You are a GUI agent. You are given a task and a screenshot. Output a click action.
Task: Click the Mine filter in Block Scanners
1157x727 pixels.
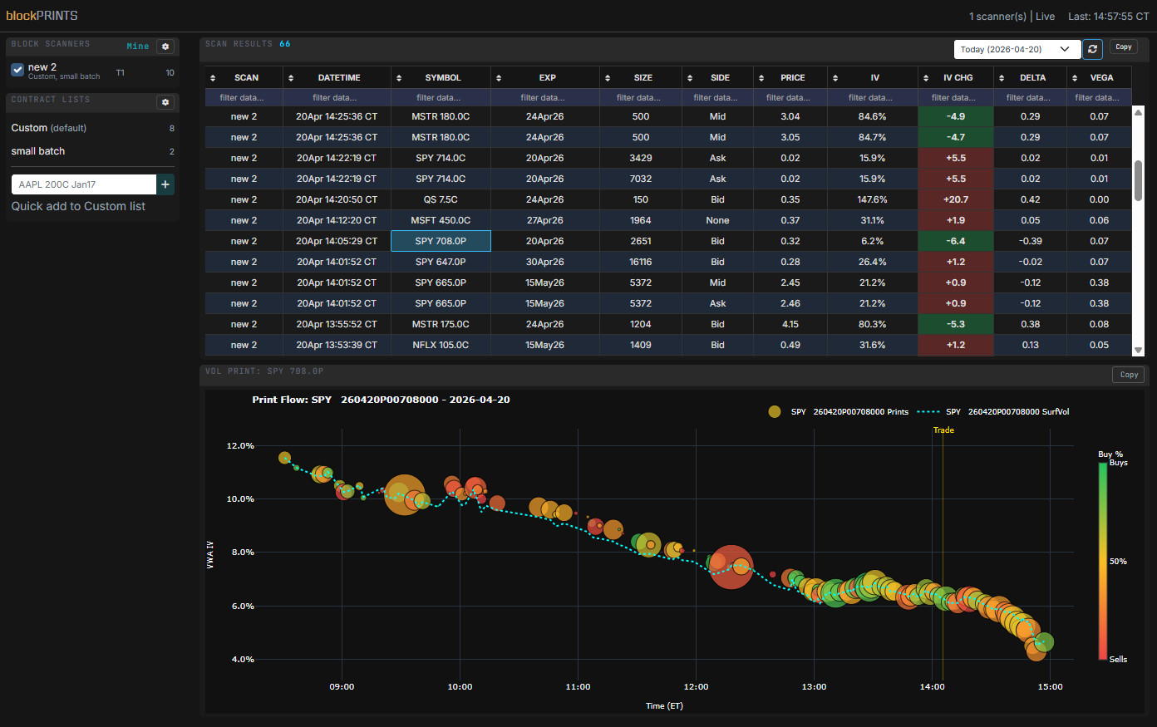138,47
